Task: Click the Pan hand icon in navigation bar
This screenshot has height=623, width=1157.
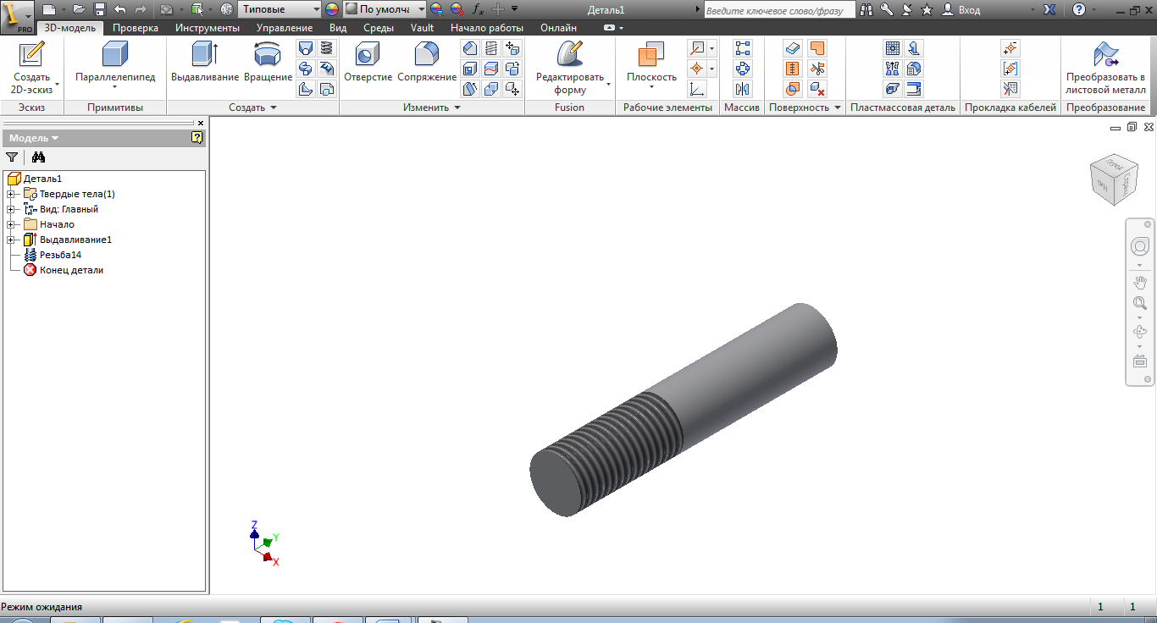Action: [1140, 282]
